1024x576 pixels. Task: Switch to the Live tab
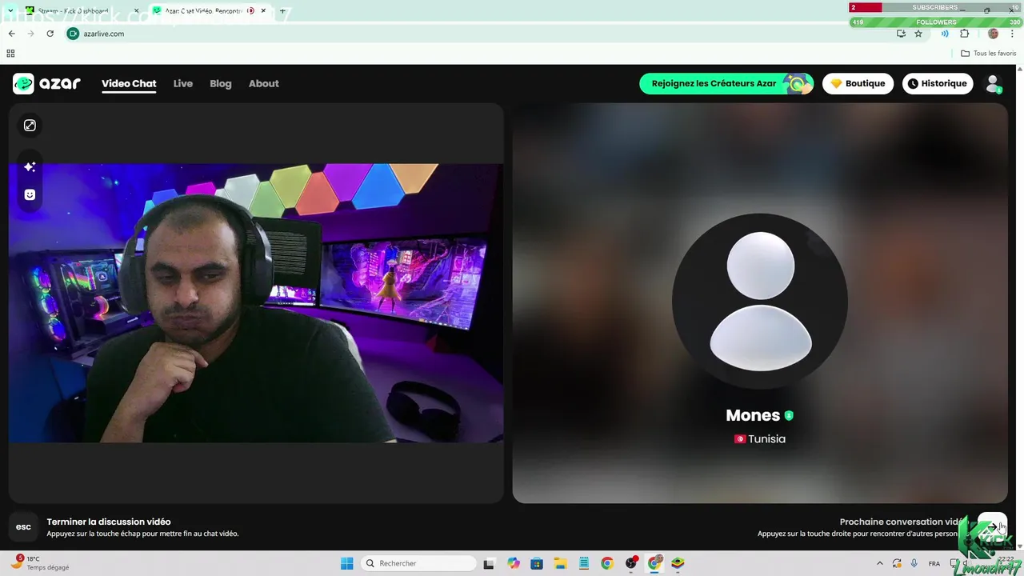183,83
